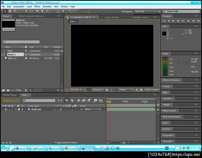Open Project panel options menu

point(59,16)
